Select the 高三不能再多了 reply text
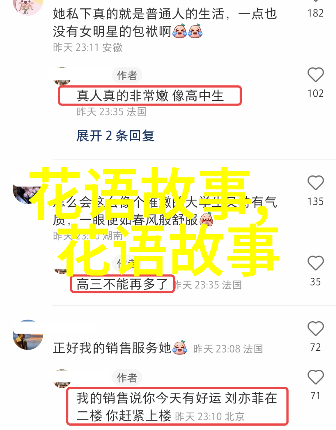This screenshot has width=336, height=430. 122,284
